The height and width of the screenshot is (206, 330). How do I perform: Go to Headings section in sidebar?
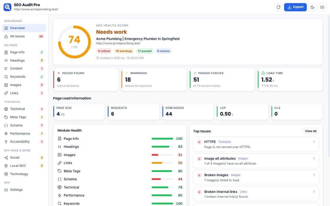pos(24,61)
